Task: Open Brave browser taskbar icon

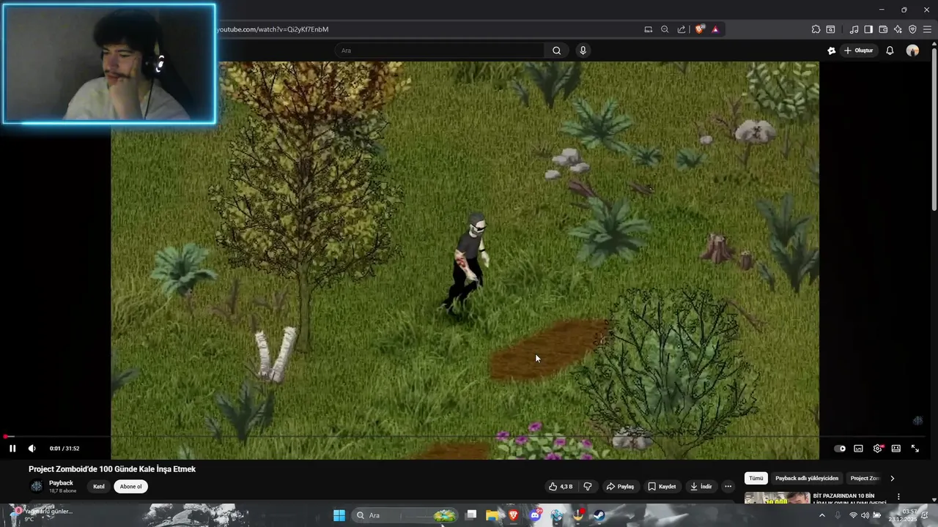Action: (514, 515)
